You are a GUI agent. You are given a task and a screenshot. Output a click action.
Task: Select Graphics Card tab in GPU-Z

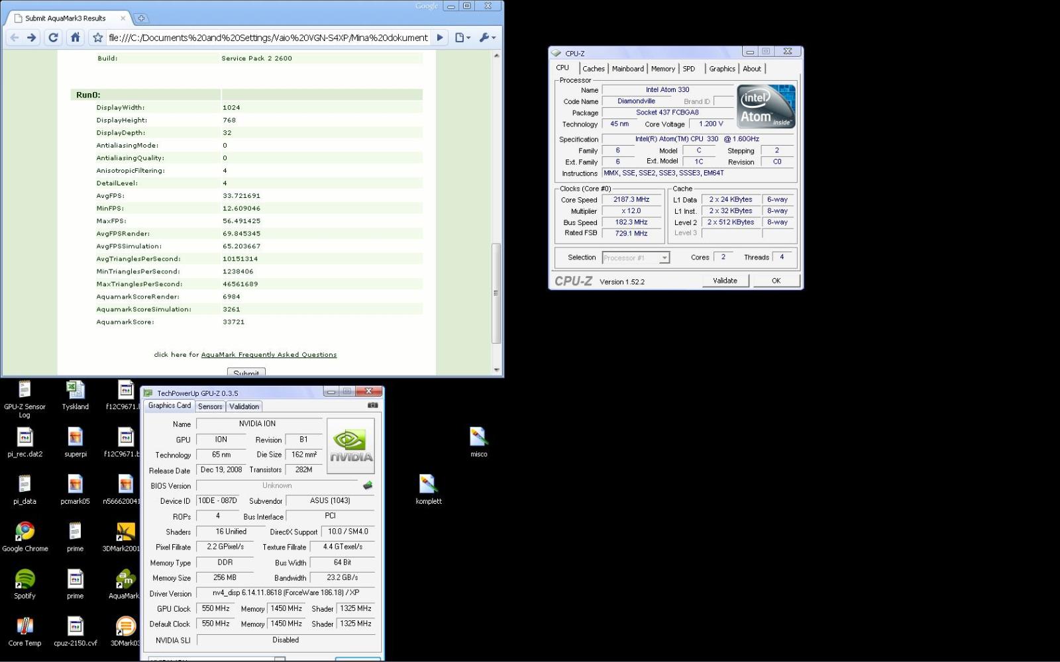(170, 406)
